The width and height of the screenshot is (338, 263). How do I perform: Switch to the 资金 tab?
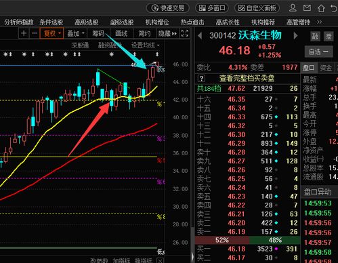click(x=326, y=68)
